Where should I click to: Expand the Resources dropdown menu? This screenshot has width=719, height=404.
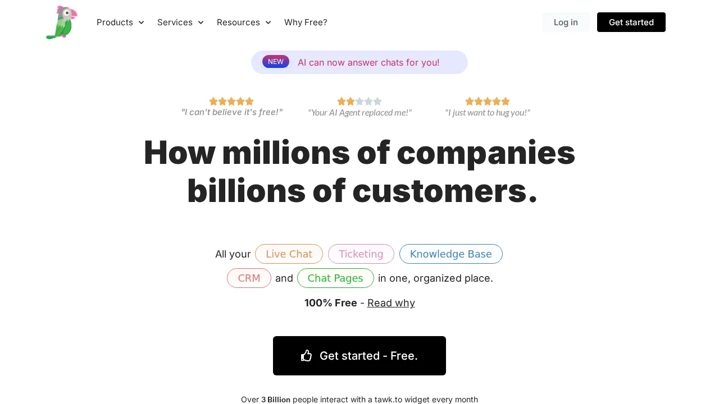[244, 22]
